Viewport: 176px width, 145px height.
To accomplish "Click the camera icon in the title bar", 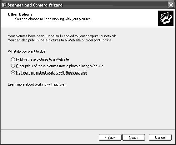I will [4, 5].
